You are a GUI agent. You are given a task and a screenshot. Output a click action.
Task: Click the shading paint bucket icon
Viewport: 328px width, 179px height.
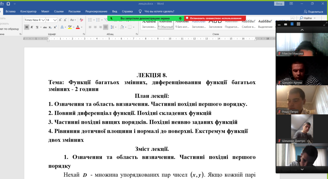coord(122,27)
